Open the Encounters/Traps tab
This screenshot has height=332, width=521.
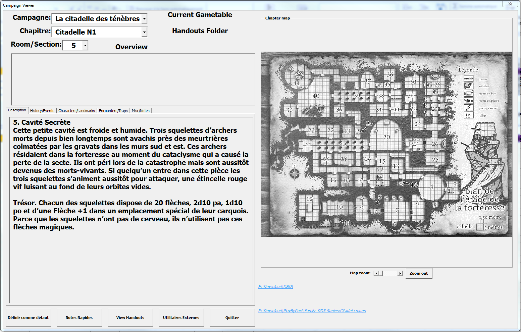coord(113,111)
